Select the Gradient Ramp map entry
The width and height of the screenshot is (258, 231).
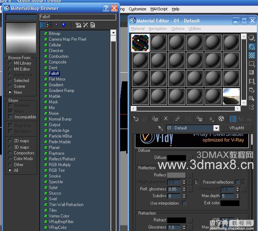coord(62,91)
